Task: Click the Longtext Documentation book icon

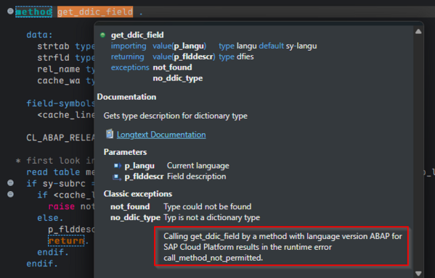Action: pos(110,134)
